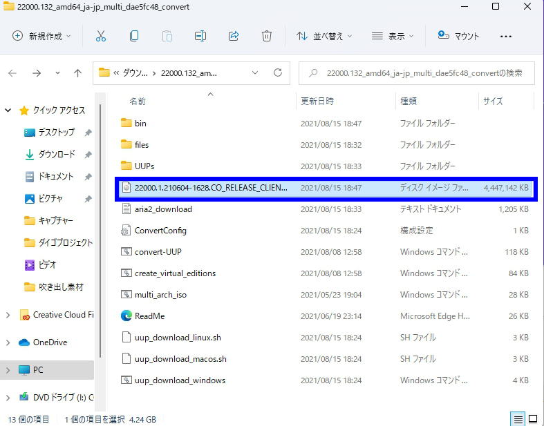Sort by the 名前 column header
The width and height of the screenshot is (544, 426).
(x=138, y=101)
